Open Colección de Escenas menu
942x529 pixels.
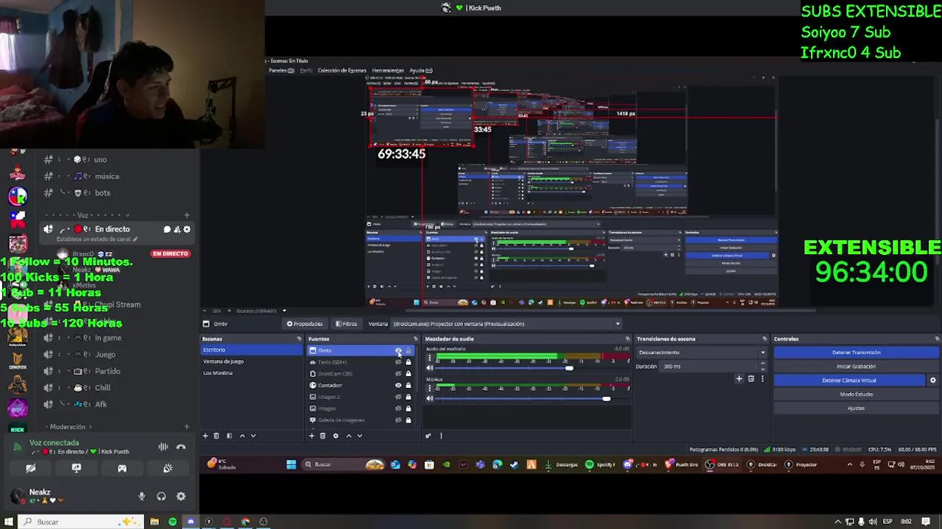tap(342, 71)
